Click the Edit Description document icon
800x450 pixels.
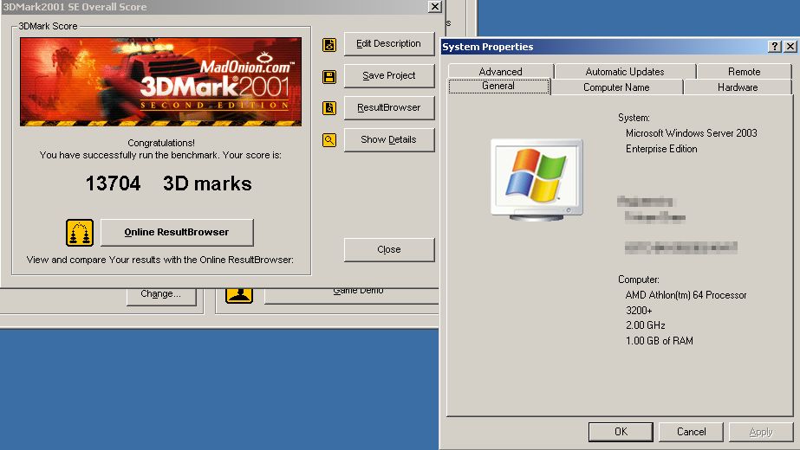[329, 45]
